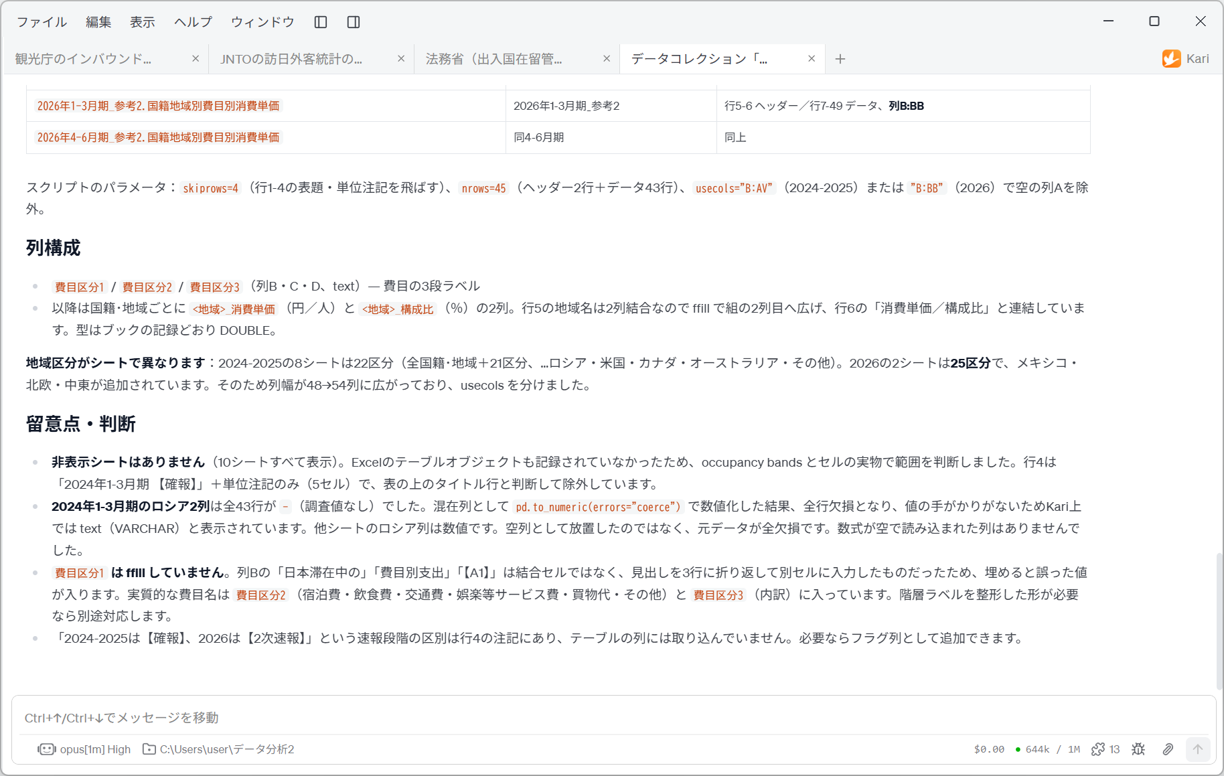Click the <地域>_構成比 column label
The width and height of the screenshot is (1224, 776).
398,309
